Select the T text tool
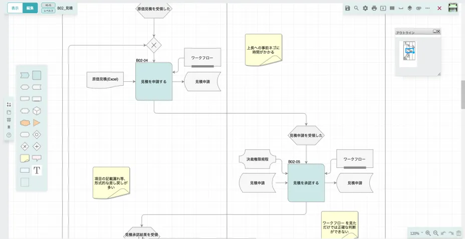Image resolution: width=465 pixels, height=239 pixels. (37, 170)
